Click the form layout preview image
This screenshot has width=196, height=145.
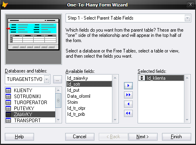[33, 39]
